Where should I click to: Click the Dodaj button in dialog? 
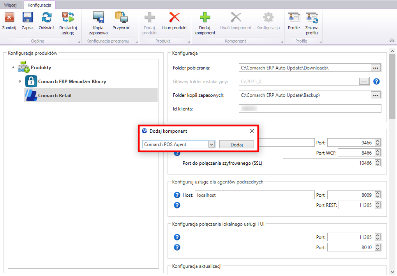point(236,144)
